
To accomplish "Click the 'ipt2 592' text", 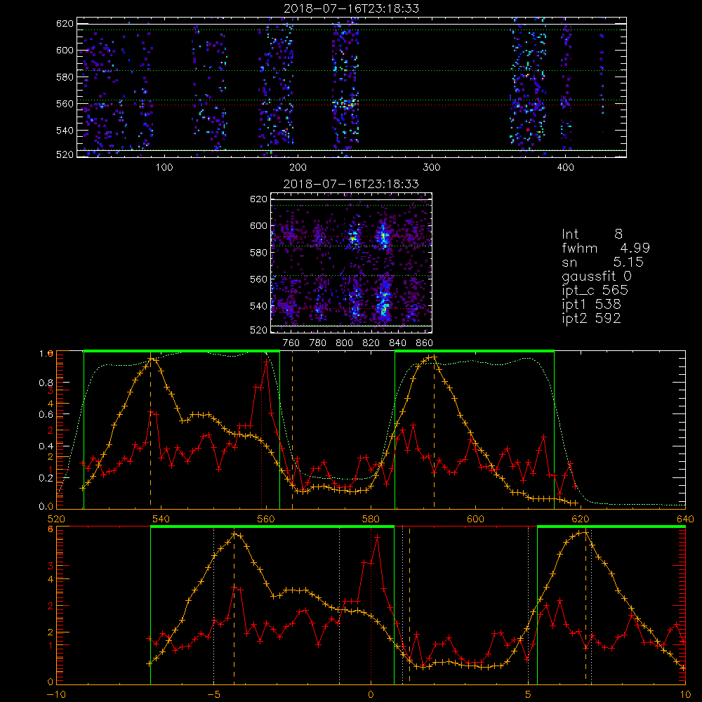I will 591,318.
